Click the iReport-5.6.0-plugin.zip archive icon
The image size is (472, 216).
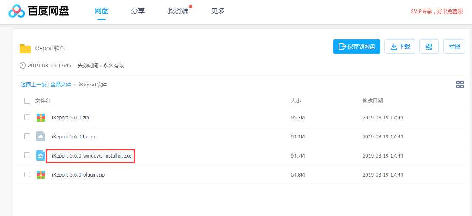(x=41, y=174)
